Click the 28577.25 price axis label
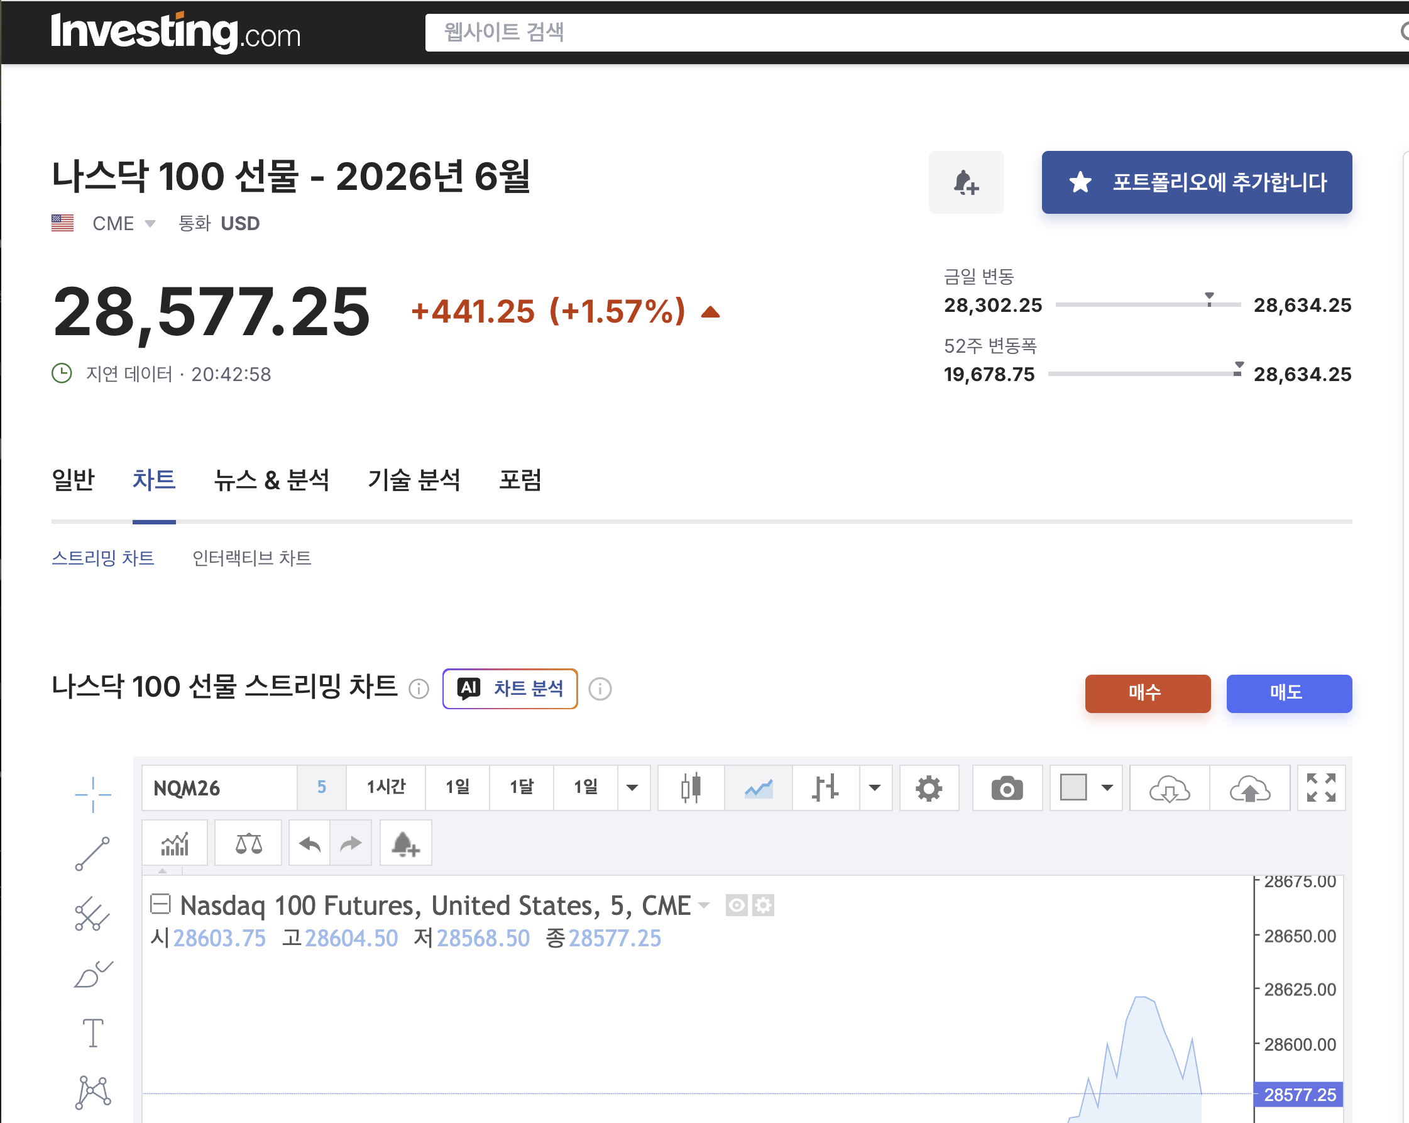 [x=1299, y=1094]
